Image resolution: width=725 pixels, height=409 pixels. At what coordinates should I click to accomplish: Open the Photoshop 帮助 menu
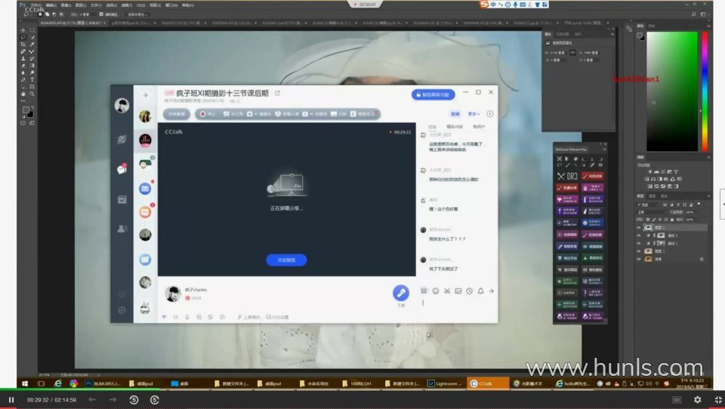point(188,5)
